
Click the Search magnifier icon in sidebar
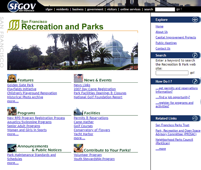[195, 55]
